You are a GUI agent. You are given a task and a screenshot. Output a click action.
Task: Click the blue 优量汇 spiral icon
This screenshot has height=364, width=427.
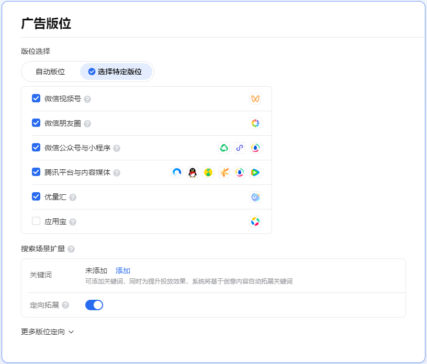[x=255, y=197]
